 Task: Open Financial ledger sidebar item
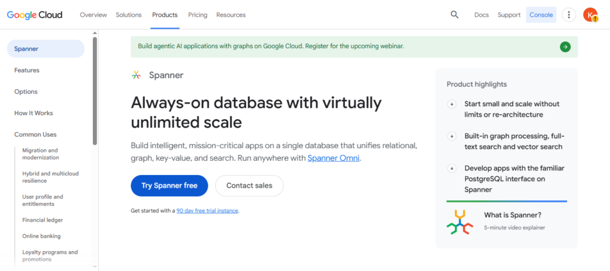[x=42, y=220]
